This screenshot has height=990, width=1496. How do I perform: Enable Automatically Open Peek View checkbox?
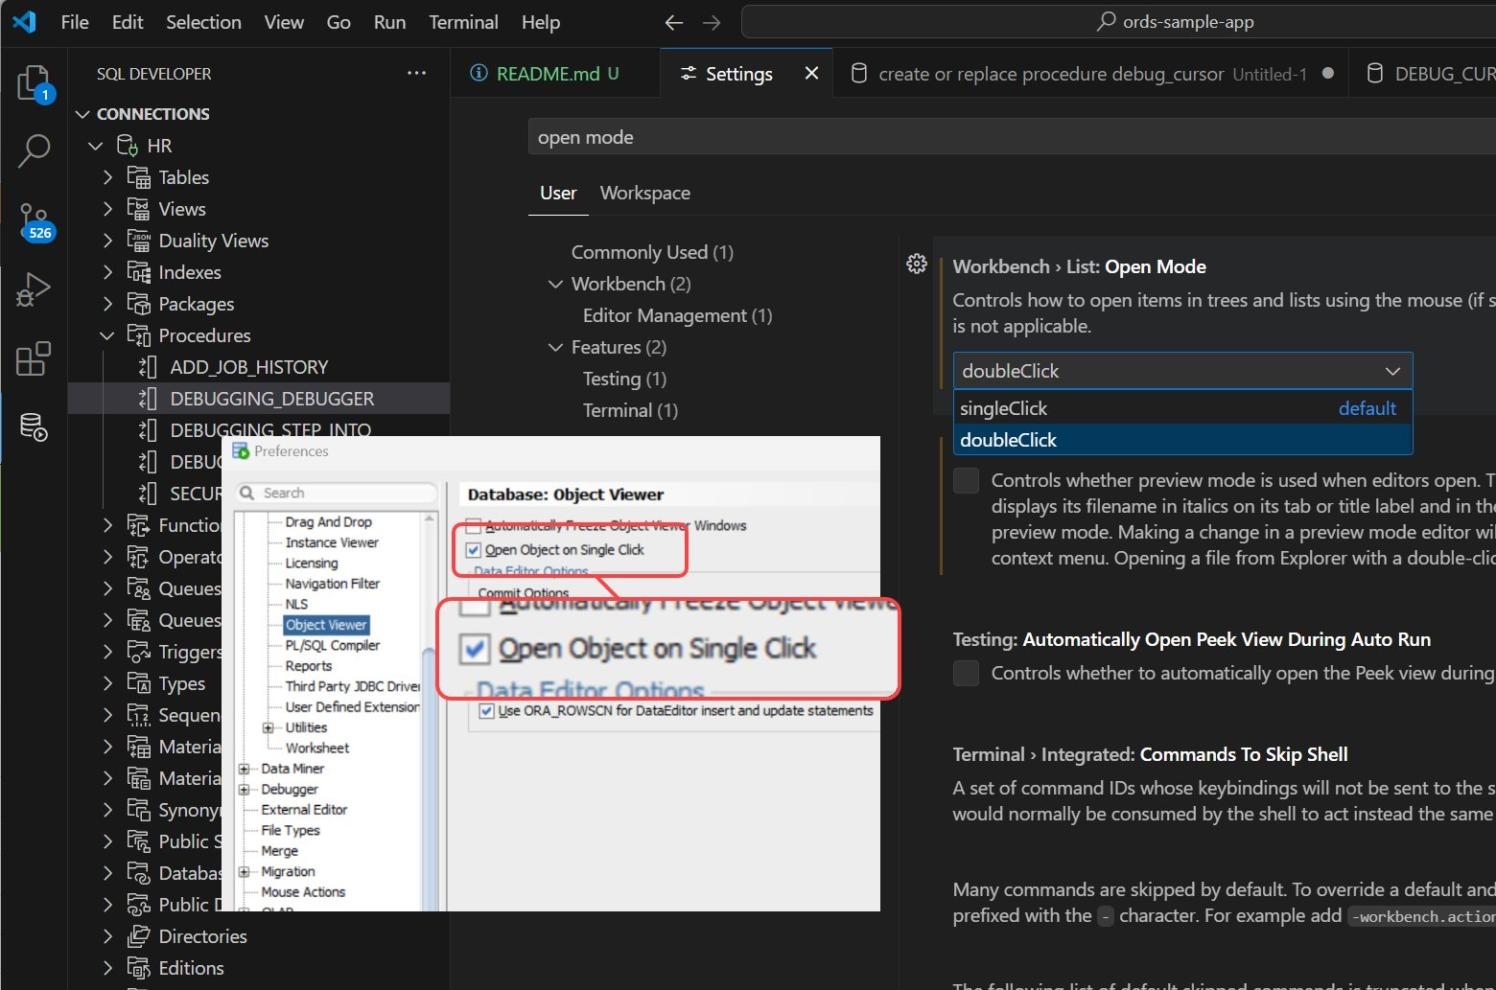(x=966, y=673)
